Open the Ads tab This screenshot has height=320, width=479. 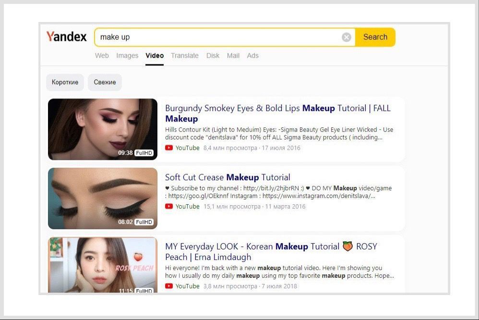click(x=253, y=56)
